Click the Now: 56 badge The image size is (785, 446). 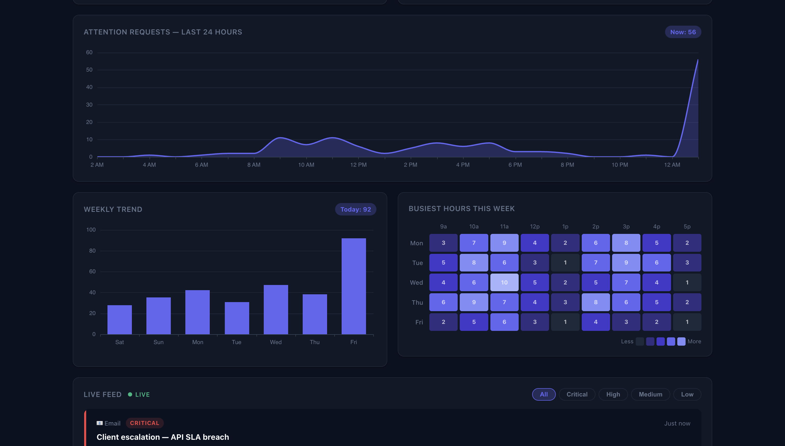point(682,32)
